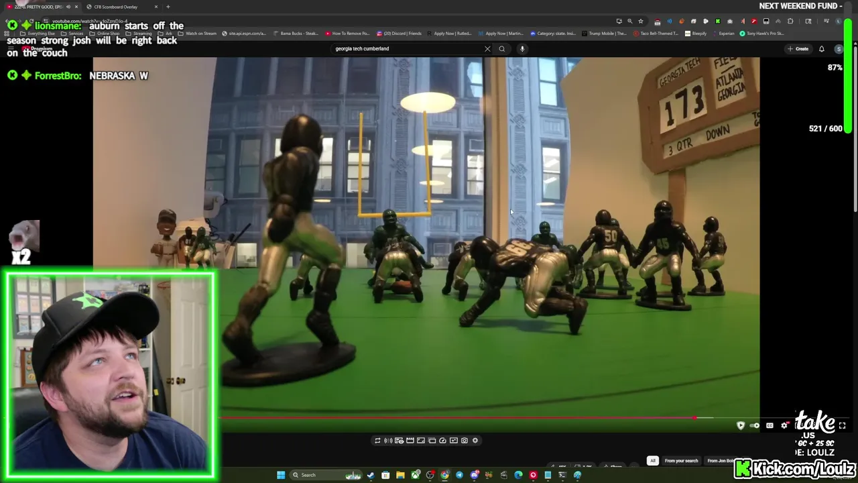
Task: Click the speedometer playback speed icon
Action: pos(442,441)
